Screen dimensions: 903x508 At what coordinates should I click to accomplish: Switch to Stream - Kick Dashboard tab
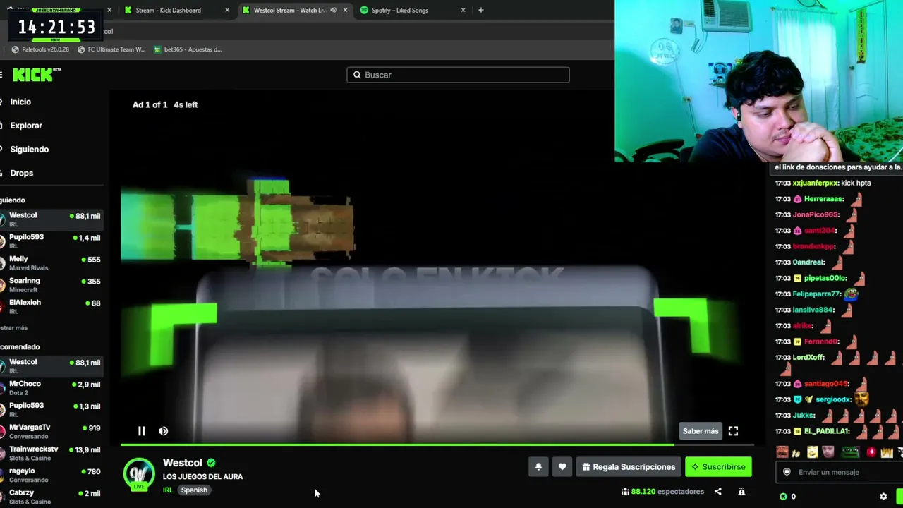pos(169,10)
